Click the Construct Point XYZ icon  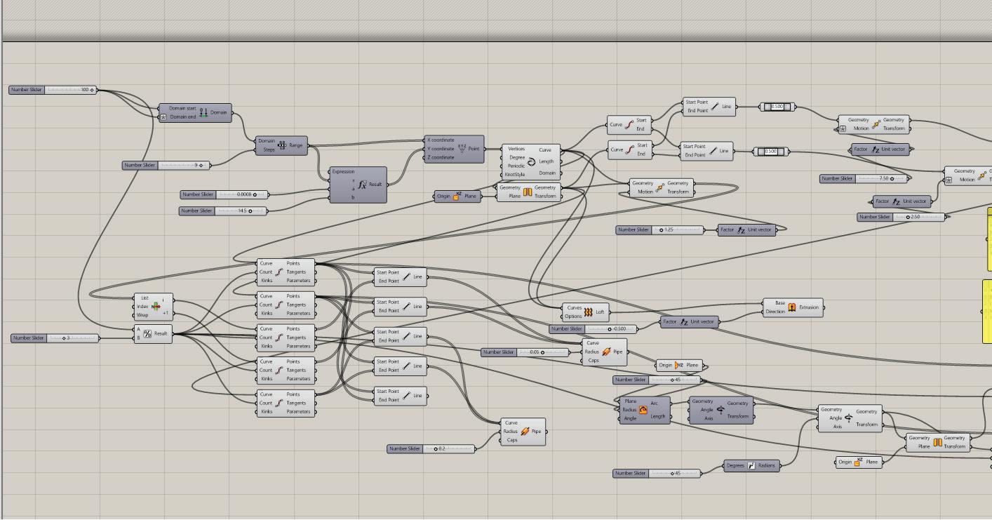pyautogui.click(x=462, y=149)
